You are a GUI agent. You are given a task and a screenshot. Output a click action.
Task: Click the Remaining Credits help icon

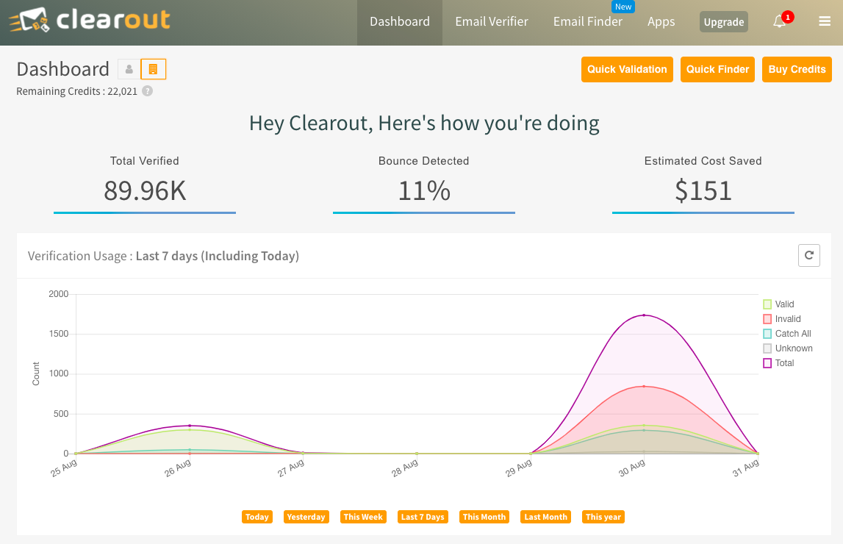pyautogui.click(x=147, y=91)
